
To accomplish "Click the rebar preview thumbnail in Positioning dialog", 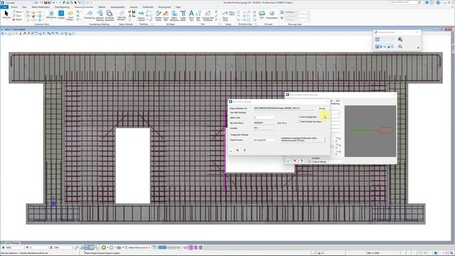I will (370, 131).
